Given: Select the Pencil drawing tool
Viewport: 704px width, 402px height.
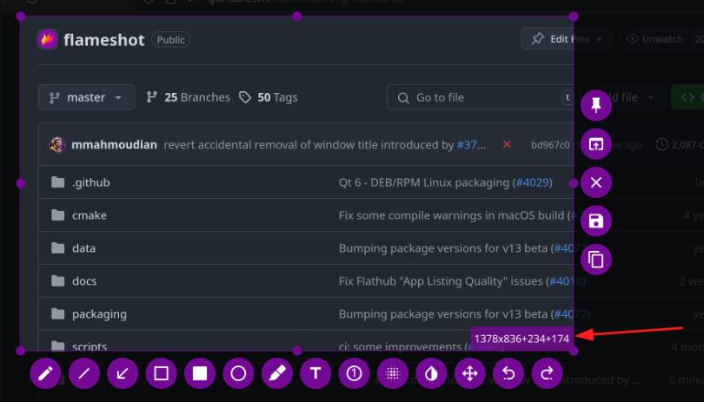Looking at the screenshot, I should pos(45,373).
